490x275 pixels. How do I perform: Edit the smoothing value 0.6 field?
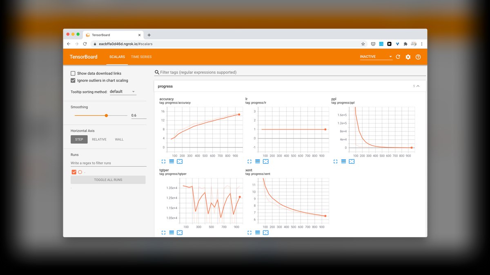[x=138, y=115]
